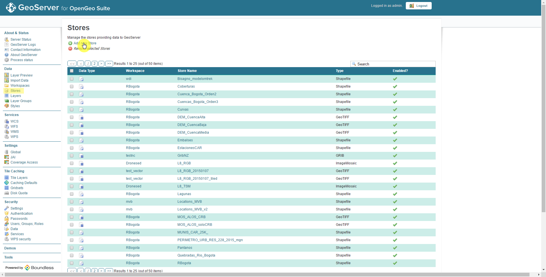This screenshot has height=277, width=546.
Task: Click the Layer Groups icon
Action: click(x=7, y=101)
